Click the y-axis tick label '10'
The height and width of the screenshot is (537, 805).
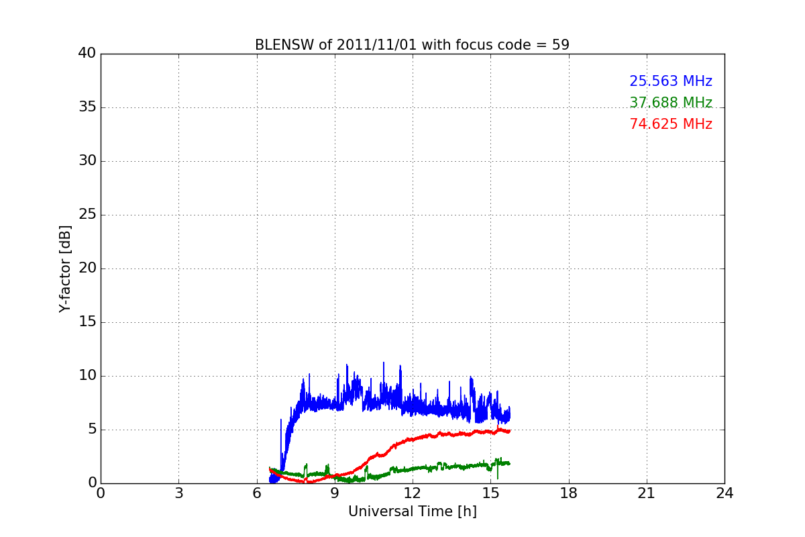(x=87, y=376)
